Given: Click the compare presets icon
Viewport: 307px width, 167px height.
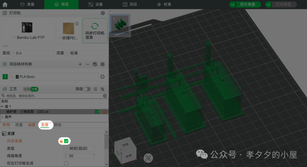Looking at the screenshot, I should coord(103,89).
